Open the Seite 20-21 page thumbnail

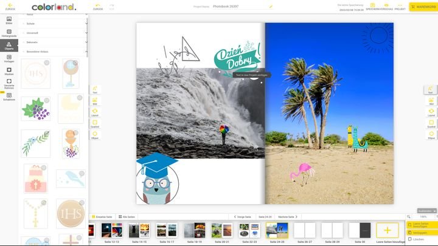tap(221, 231)
